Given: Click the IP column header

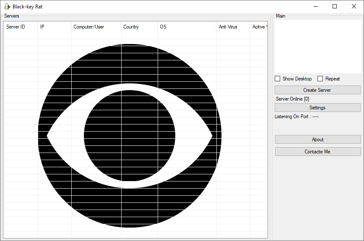Looking at the screenshot, I should [x=55, y=27].
